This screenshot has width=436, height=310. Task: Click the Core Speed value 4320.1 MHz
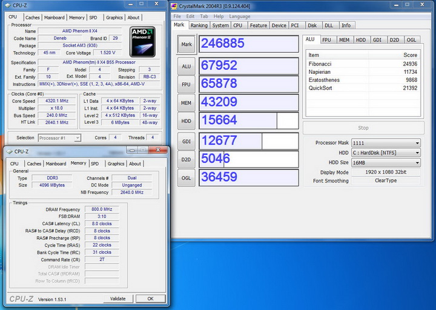pos(57,101)
